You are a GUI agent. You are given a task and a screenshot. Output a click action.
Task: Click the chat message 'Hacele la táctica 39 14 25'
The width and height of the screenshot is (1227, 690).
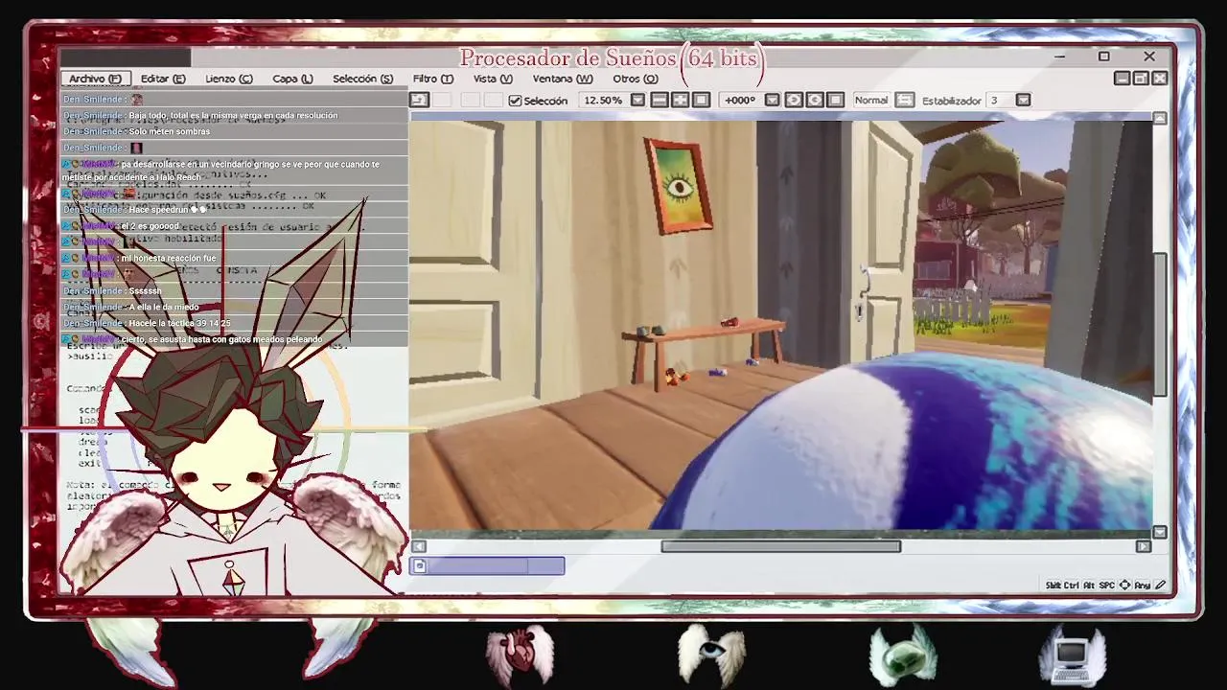[179, 324]
